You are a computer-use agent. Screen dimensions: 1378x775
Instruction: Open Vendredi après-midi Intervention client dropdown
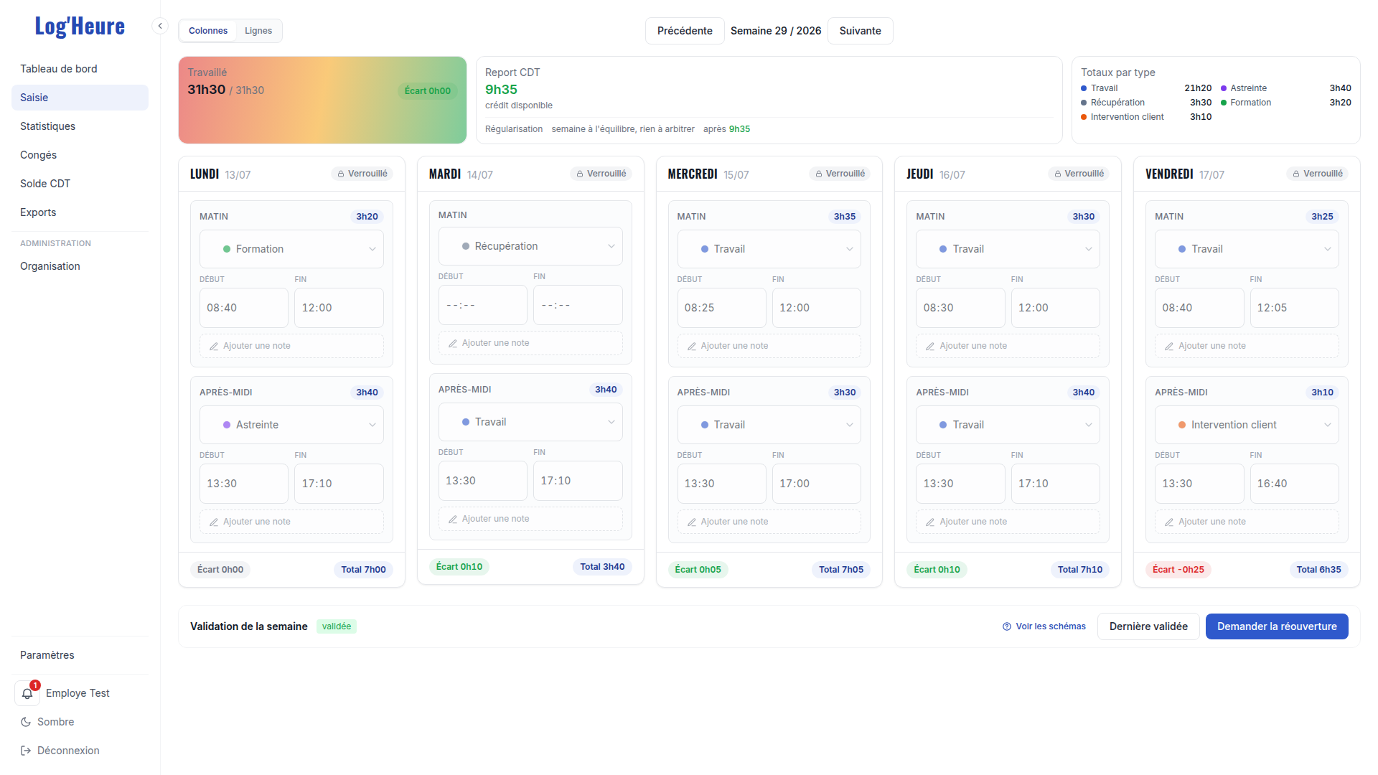1247,425
